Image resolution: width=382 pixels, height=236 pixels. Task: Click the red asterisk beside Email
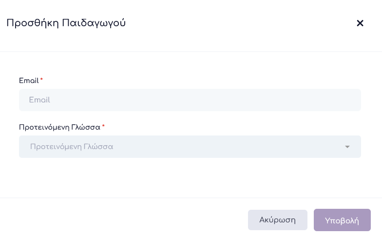(x=41, y=79)
